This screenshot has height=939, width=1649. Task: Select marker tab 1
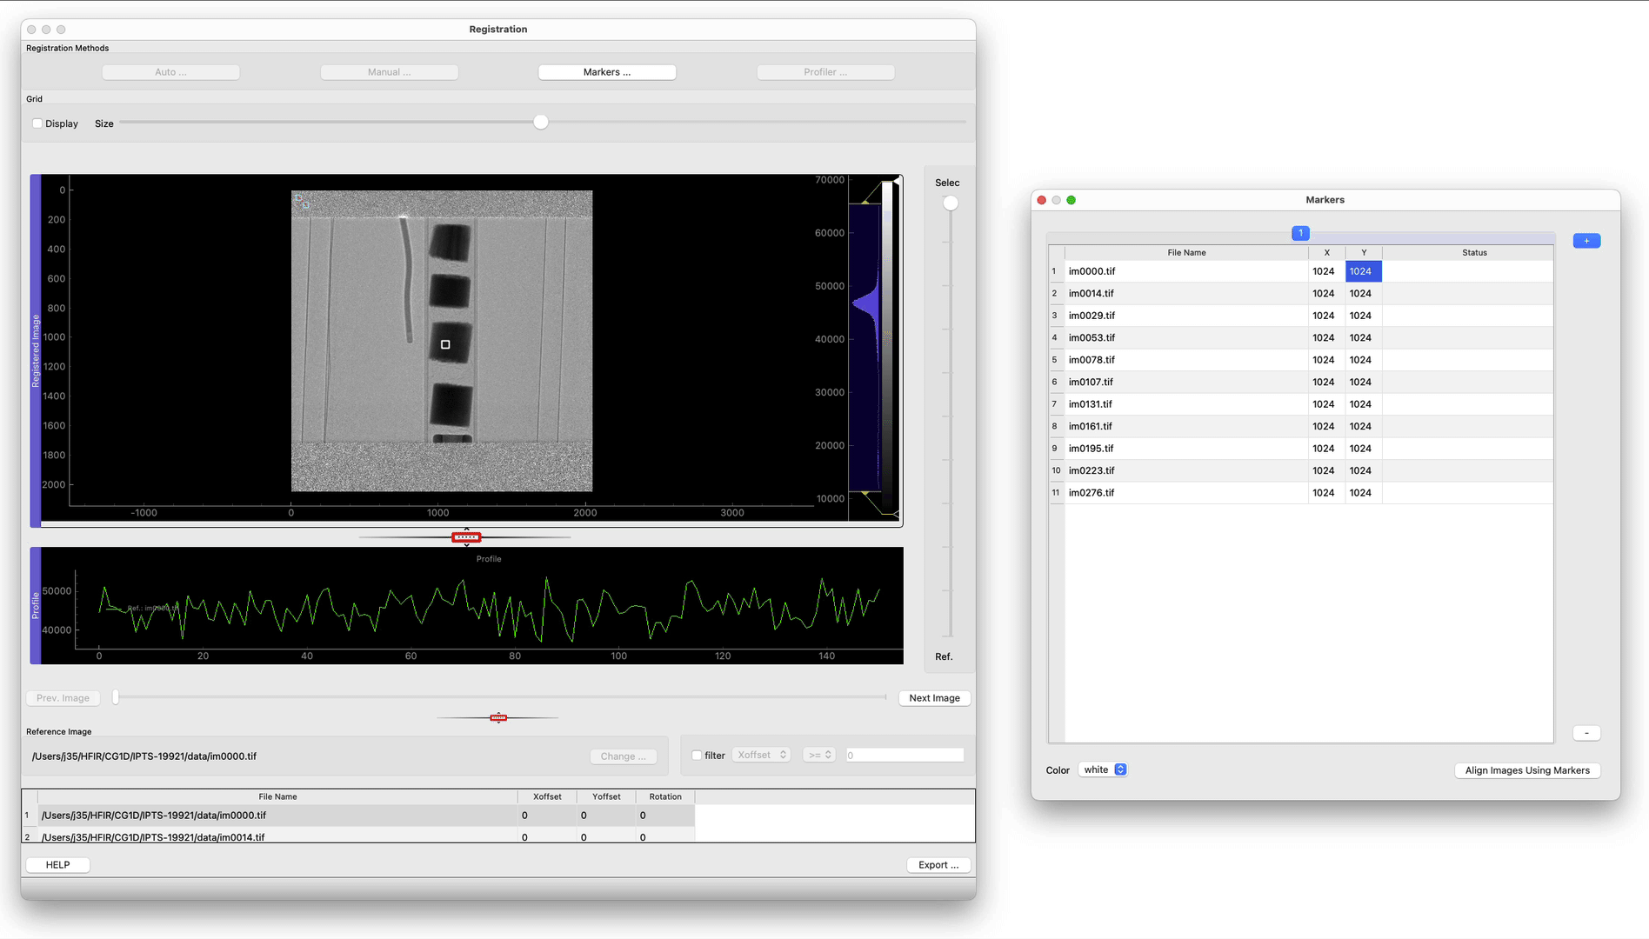pos(1300,233)
